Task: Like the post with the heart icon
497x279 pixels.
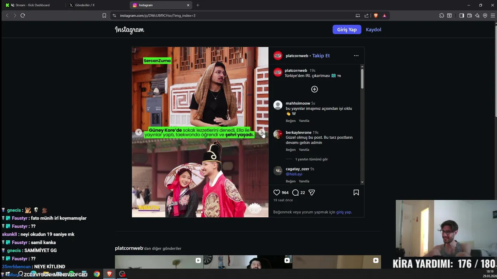Action: coord(277,193)
